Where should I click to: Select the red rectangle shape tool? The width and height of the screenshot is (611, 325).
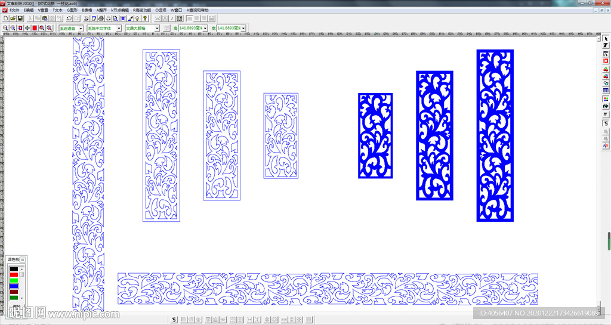point(606,61)
